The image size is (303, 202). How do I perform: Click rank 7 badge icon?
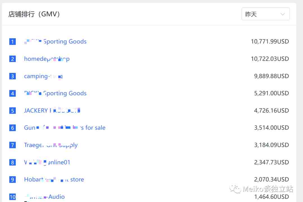(x=12, y=145)
